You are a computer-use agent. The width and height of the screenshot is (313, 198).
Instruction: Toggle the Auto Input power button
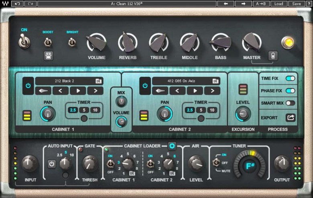coord(52,164)
